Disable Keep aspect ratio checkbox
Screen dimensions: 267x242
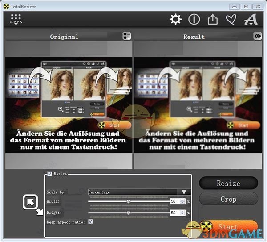(x=90, y=221)
